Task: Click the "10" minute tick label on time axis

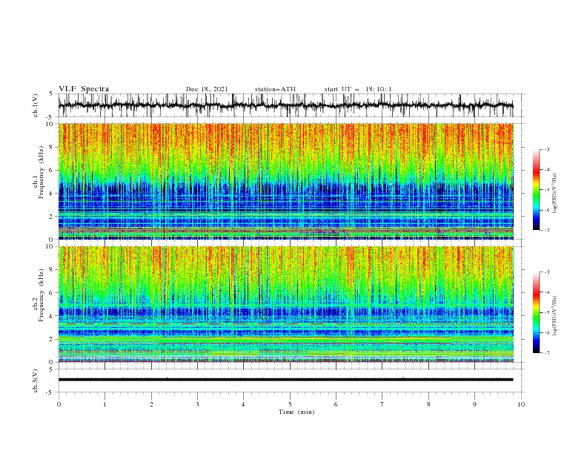Action: pyautogui.click(x=521, y=404)
